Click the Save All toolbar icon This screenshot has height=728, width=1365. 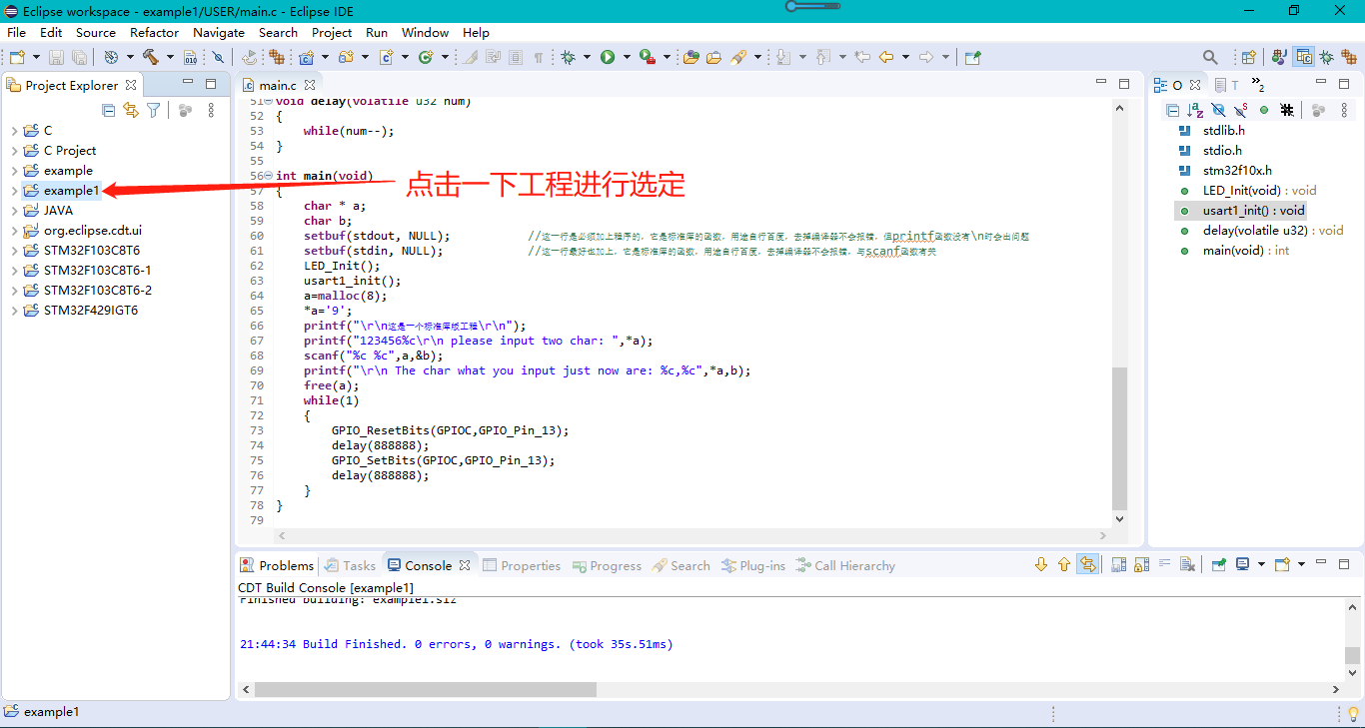(x=78, y=58)
